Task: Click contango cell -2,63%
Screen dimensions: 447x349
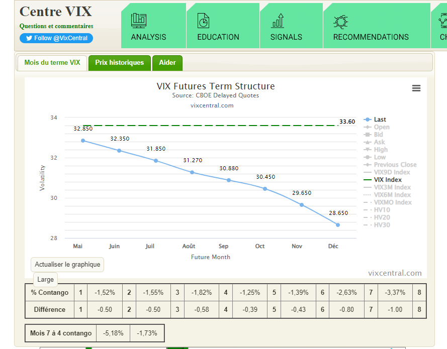Action: (346, 292)
